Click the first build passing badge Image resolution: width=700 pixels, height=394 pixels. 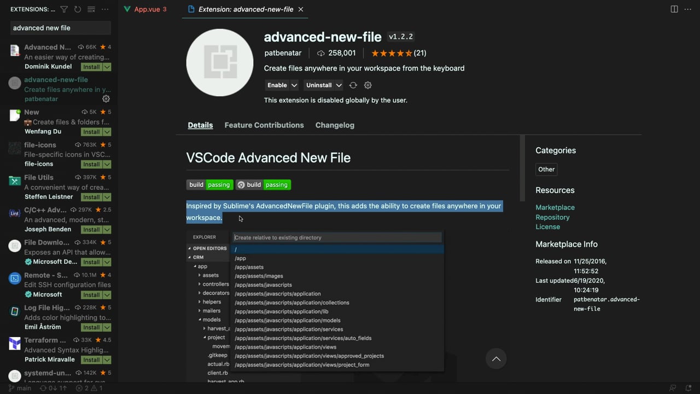[x=210, y=185]
